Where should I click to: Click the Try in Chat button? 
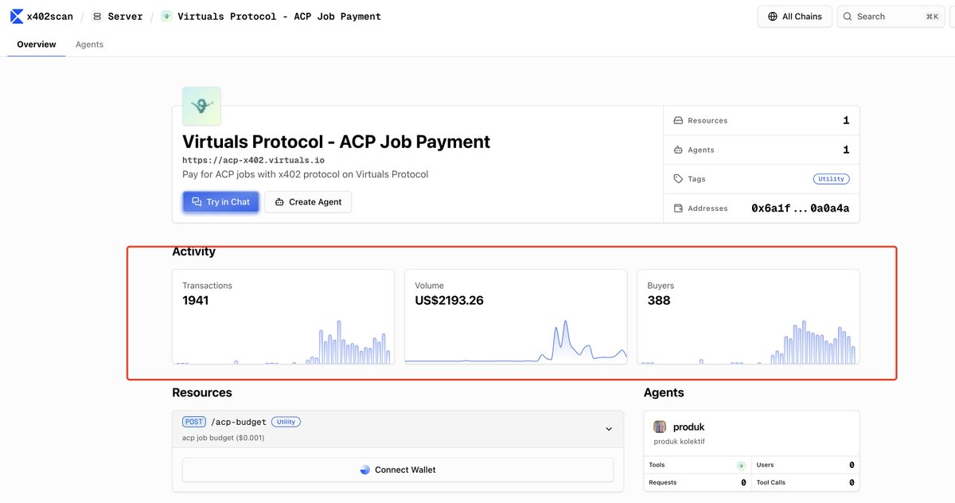(x=220, y=201)
